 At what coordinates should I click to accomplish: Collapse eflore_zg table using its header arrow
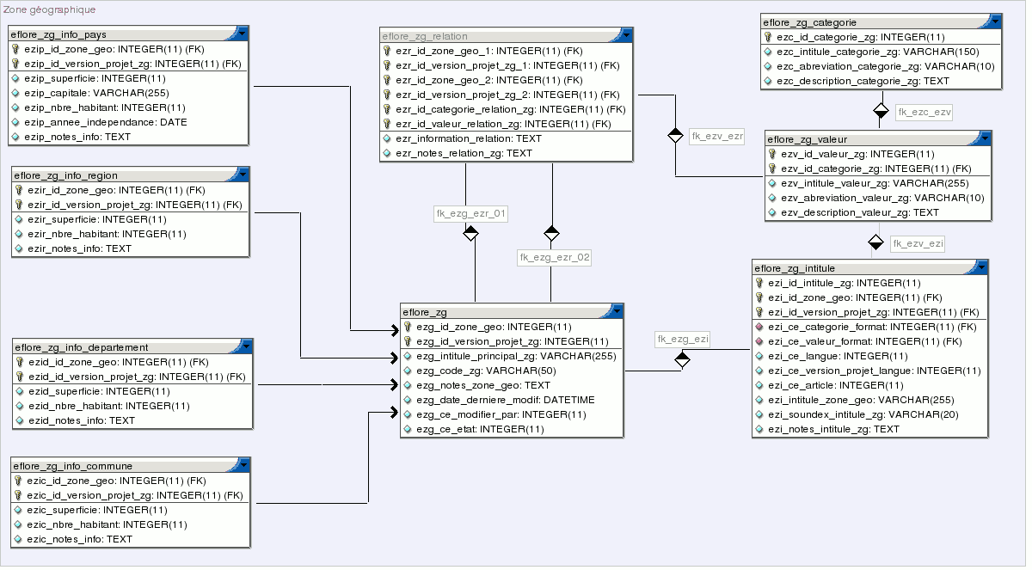617,311
